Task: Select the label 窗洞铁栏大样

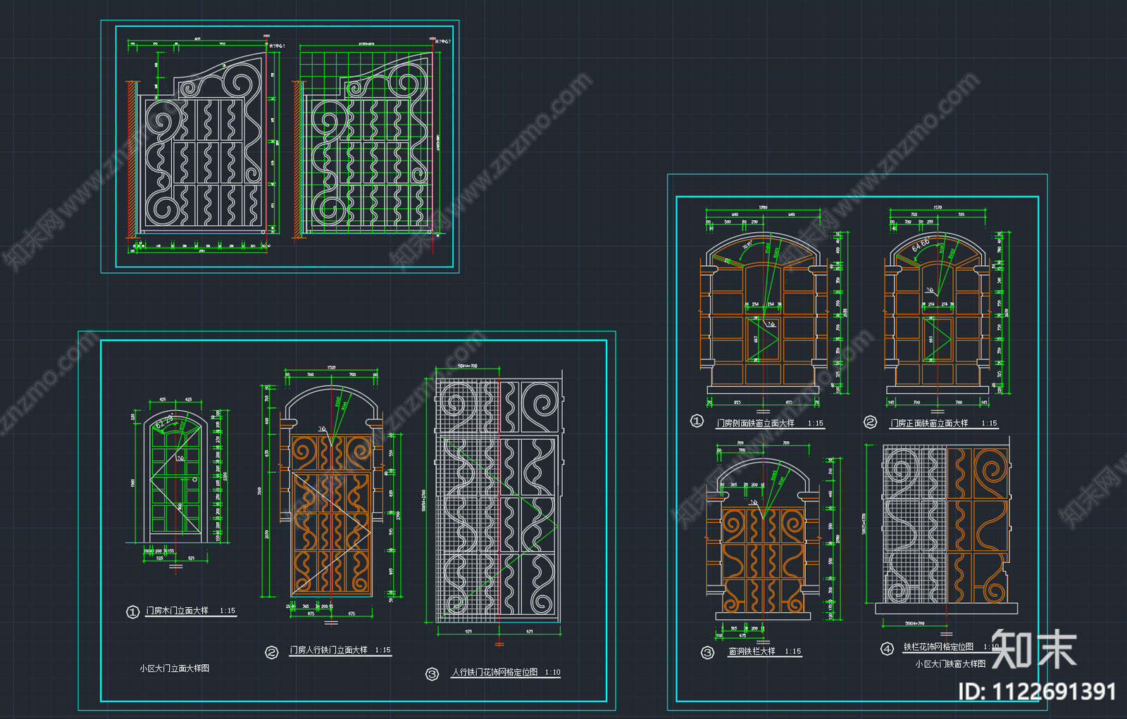Action: click(x=752, y=651)
